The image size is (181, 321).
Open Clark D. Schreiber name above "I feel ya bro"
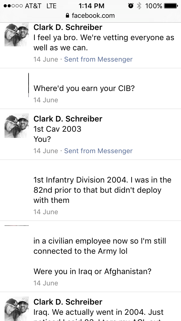tap(68, 27)
